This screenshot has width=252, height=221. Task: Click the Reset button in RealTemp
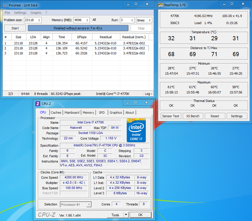coord(215,116)
